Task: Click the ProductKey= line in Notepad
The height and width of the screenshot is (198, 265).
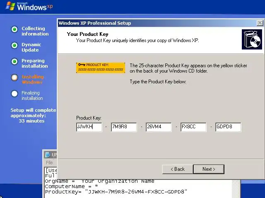Action: point(116,191)
